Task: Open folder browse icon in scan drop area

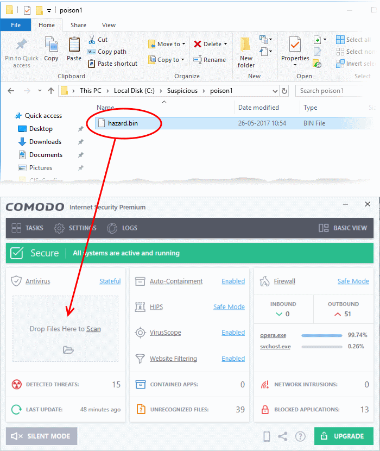Action: (68, 350)
